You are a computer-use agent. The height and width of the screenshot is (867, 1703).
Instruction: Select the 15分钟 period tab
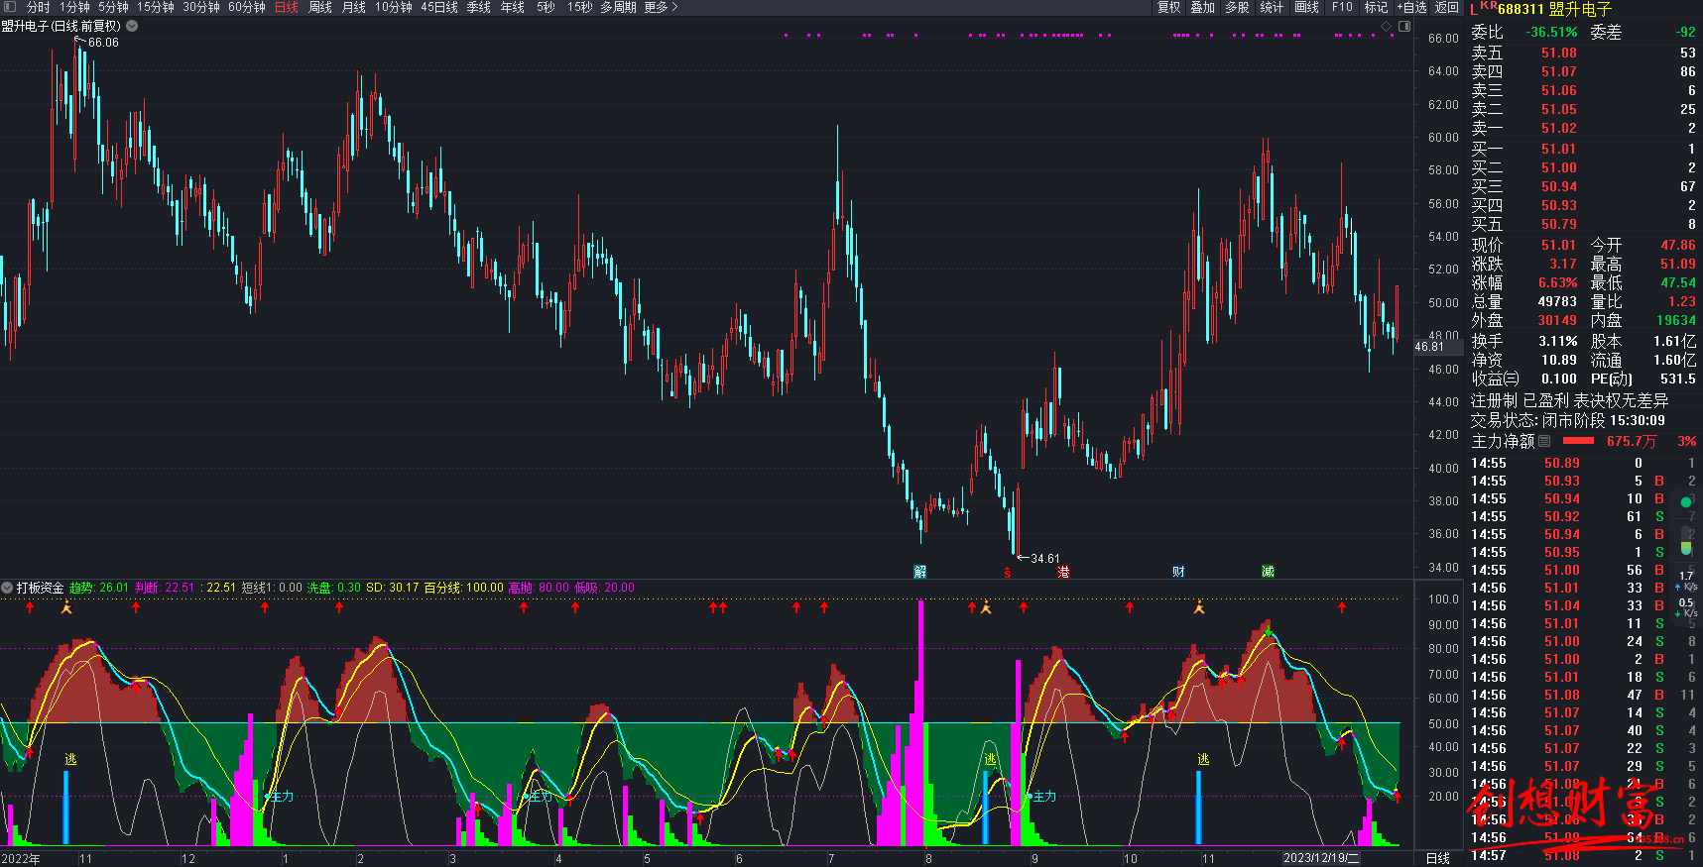[x=156, y=7]
